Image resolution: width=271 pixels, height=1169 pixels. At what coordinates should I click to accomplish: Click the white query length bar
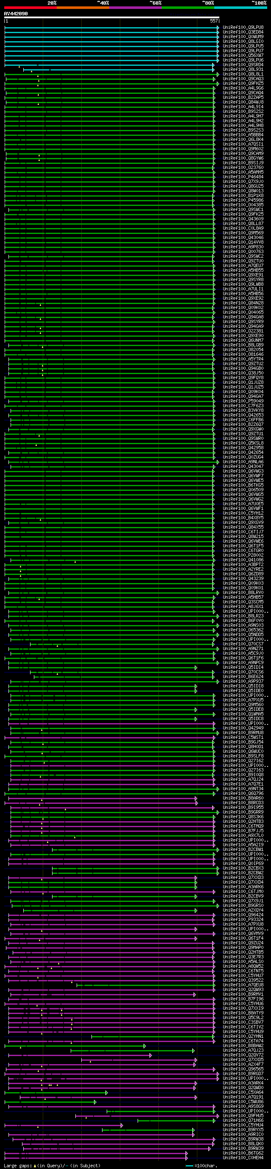[x=112, y=17]
